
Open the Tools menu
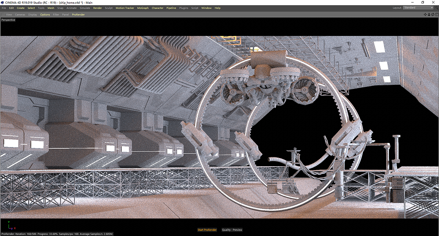(41, 8)
